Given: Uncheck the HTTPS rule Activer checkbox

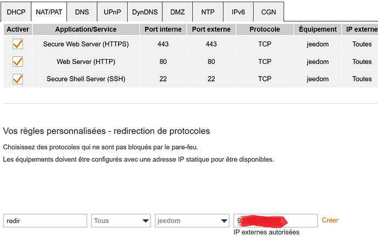Looking at the screenshot, I should (17, 44).
